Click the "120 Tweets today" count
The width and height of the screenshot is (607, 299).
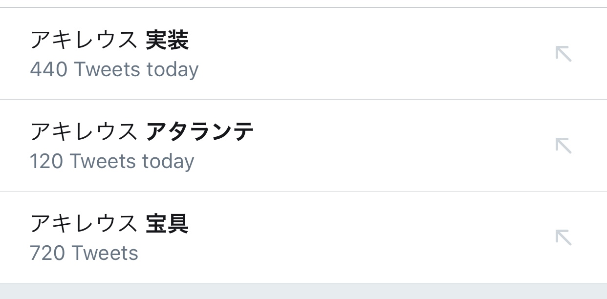click(x=112, y=161)
